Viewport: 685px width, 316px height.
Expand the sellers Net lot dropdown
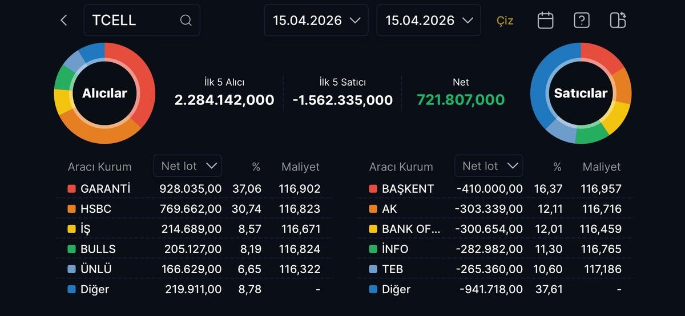pyautogui.click(x=489, y=166)
